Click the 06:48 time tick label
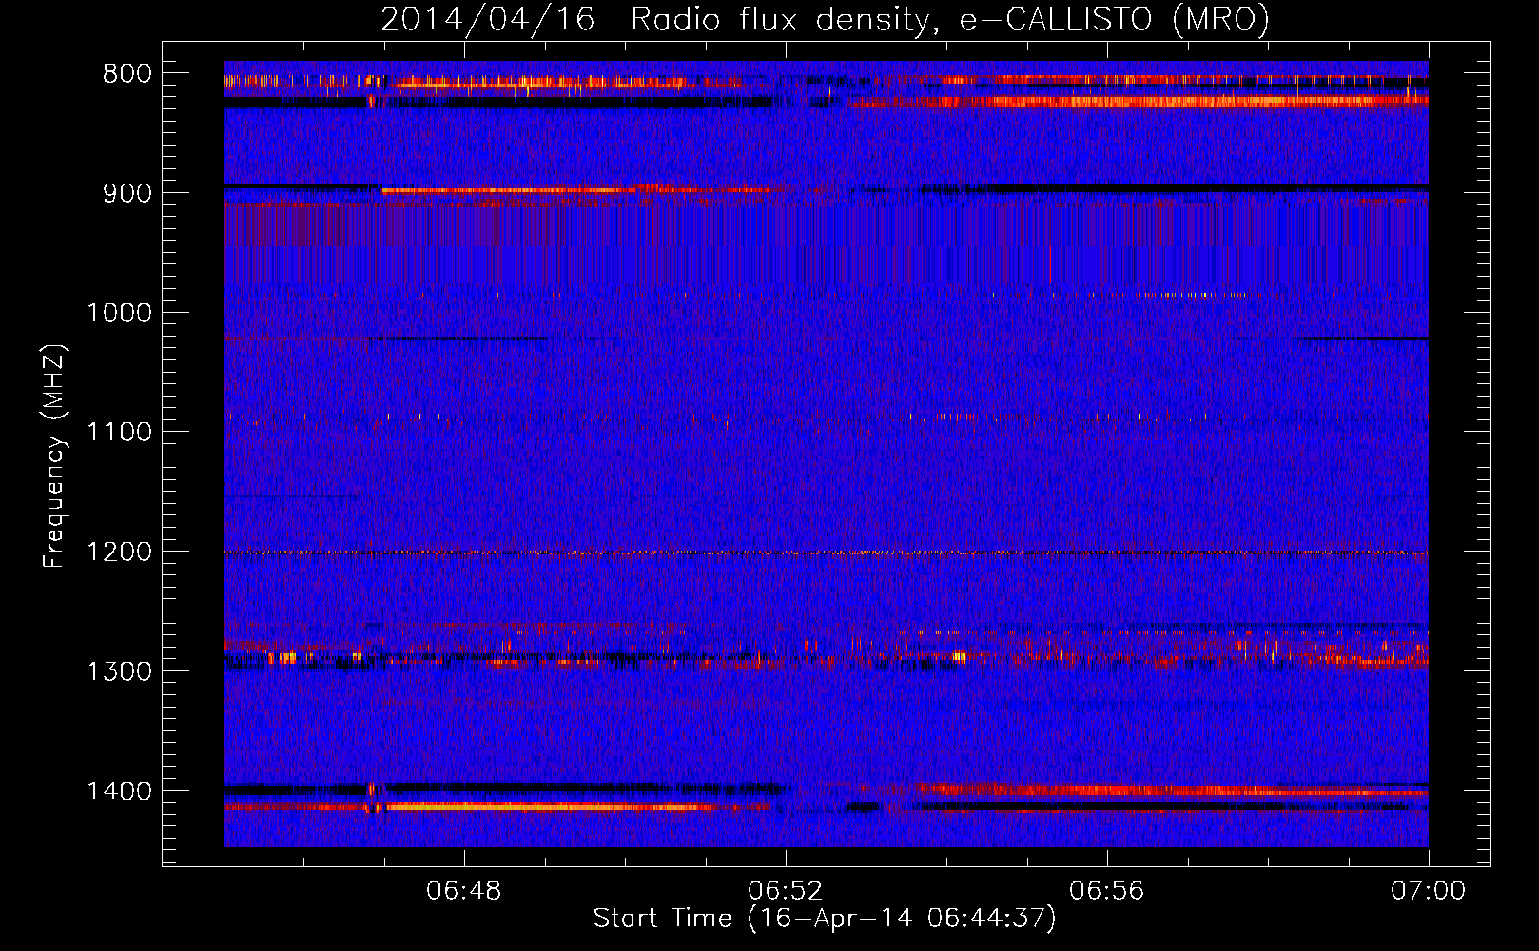The height and width of the screenshot is (951, 1539). pyautogui.click(x=464, y=891)
